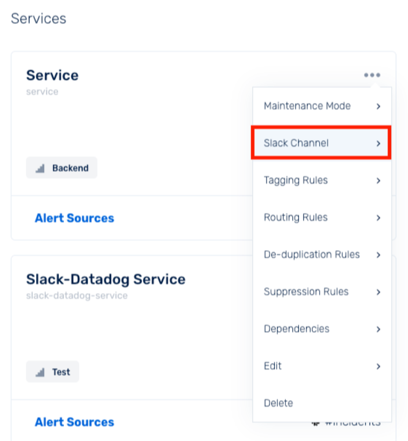Click the bar chart icon beside Backend

pos(40,168)
